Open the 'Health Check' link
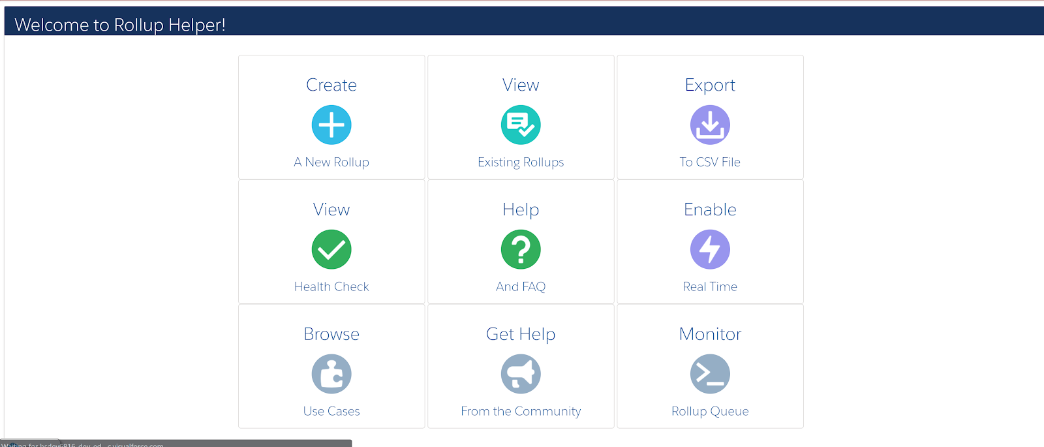 (331, 286)
